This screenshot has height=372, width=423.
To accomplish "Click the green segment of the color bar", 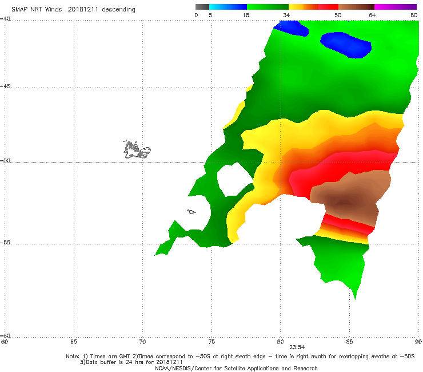I will pyautogui.click(x=268, y=7).
